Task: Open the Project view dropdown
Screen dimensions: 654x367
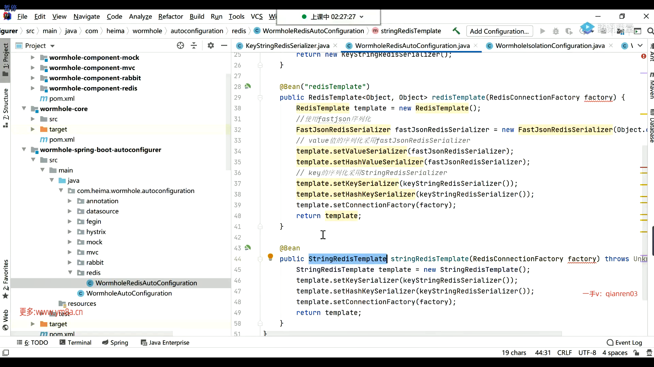Action: (52, 46)
